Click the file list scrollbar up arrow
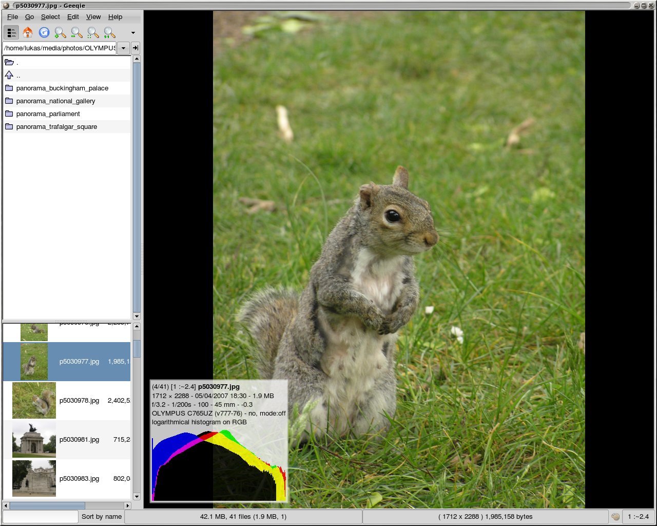The image size is (657, 526). [137, 327]
